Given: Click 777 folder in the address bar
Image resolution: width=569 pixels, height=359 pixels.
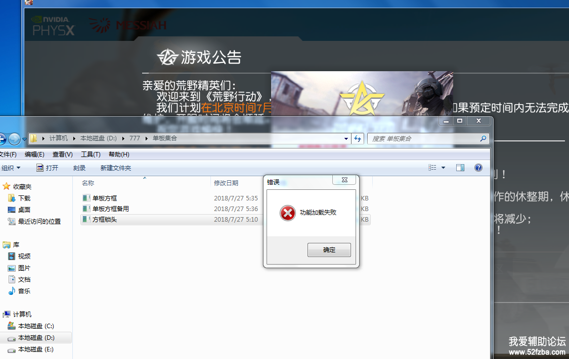Looking at the screenshot, I should (135, 138).
